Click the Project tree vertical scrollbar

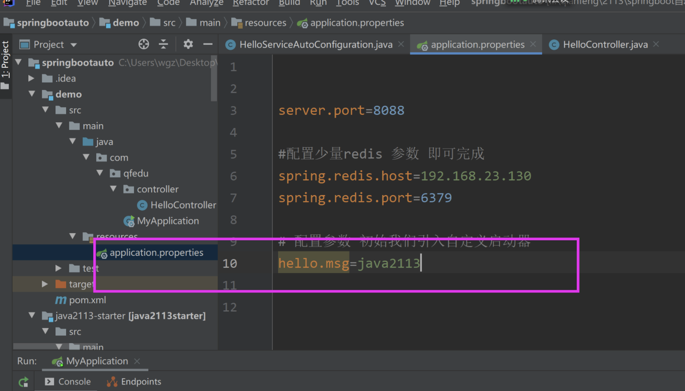click(214, 78)
